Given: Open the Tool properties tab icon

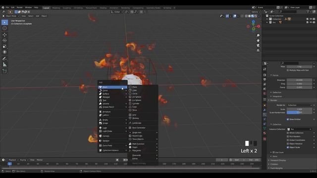Looking at the screenshot, I should pyautogui.click(x=264, y=69).
